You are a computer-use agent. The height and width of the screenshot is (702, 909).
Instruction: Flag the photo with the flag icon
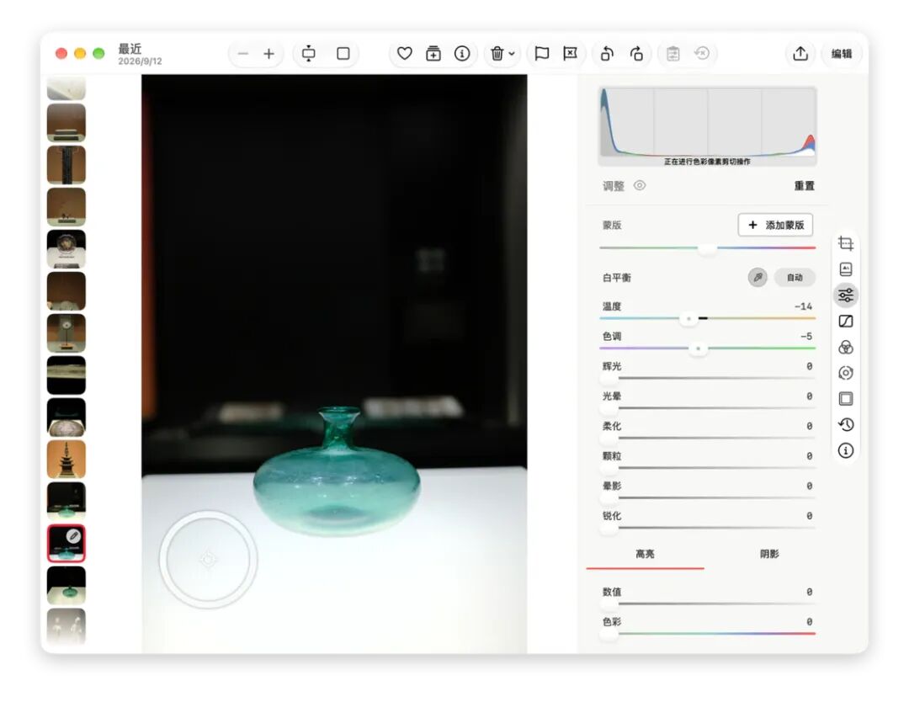[541, 54]
